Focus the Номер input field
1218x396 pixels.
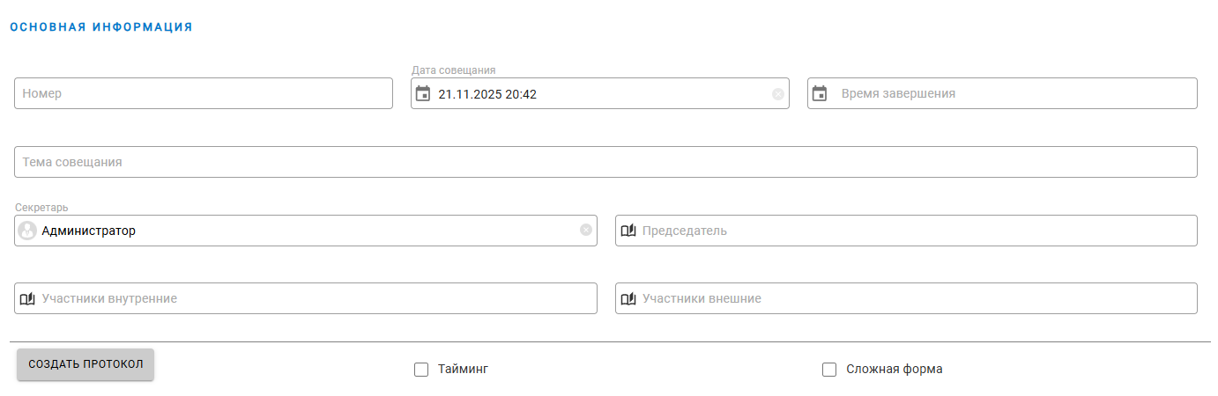point(203,93)
